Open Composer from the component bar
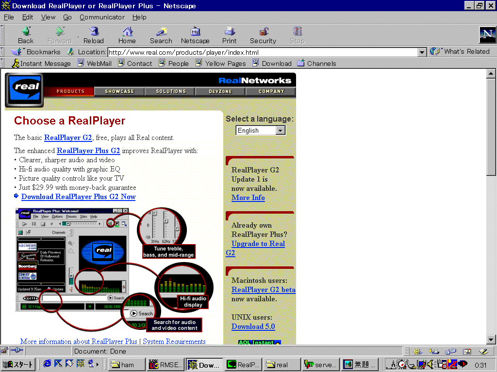This screenshot has width=497, height=372. pyautogui.click(x=483, y=351)
